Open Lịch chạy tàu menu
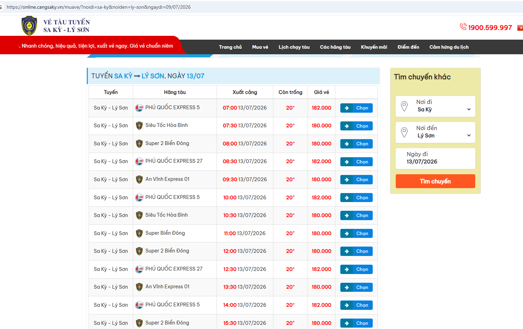 coord(294,47)
